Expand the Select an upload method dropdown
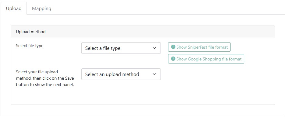 pos(121,74)
